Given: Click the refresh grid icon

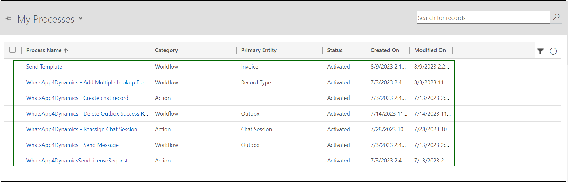Looking at the screenshot, I should [x=553, y=51].
